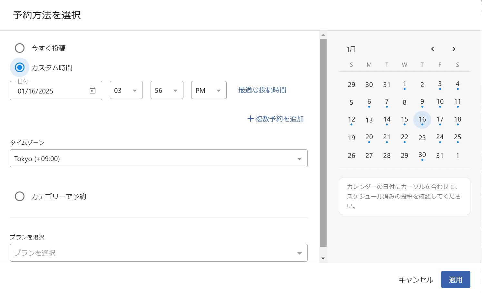482x293 pixels.
Task: Select January 7 in the calendar
Action: pos(387,102)
